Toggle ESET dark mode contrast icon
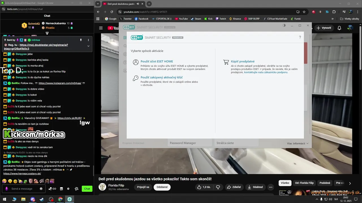Screen dimensions: 362x203 [x=284, y=25]
